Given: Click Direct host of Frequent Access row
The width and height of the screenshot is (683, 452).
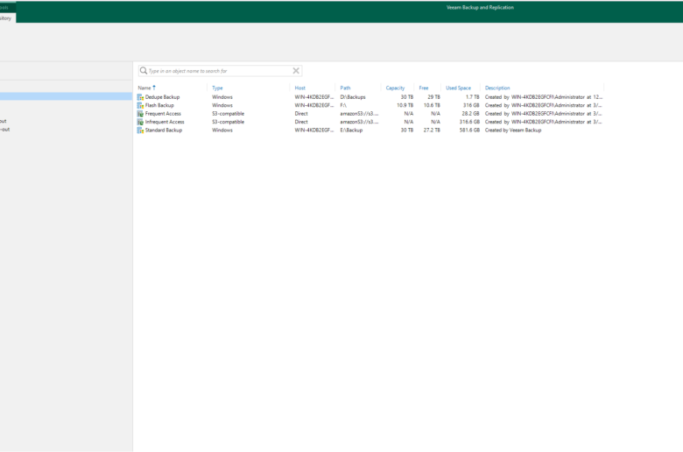Looking at the screenshot, I should 301,114.
